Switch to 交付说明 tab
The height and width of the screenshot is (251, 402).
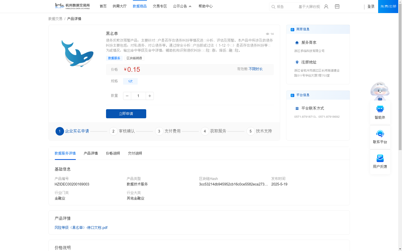coord(135,153)
